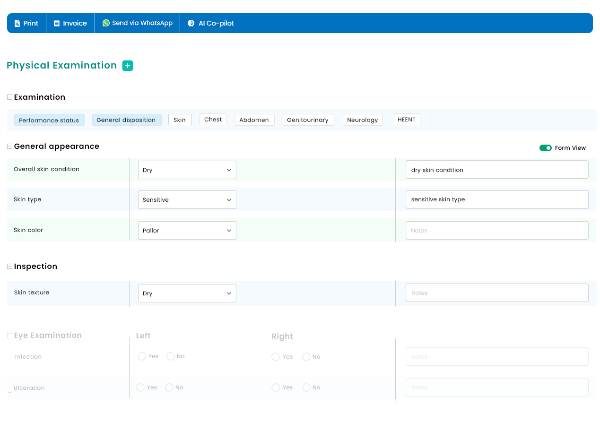Image resolution: width=600 pixels, height=422 pixels.
Task: Open the Overall skin condition dropdown
Action: tap(187, 170)
